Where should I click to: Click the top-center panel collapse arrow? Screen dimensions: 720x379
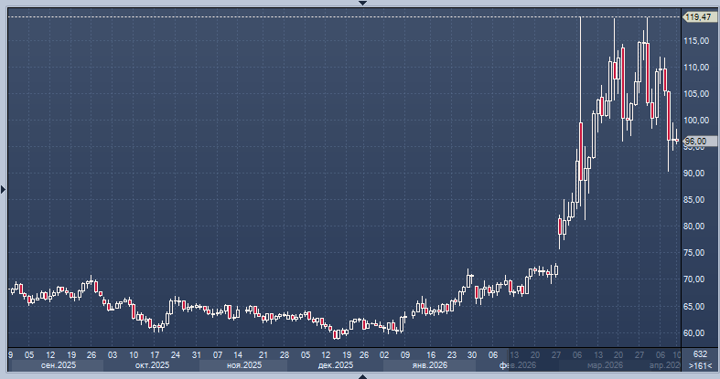coord(362,4)
